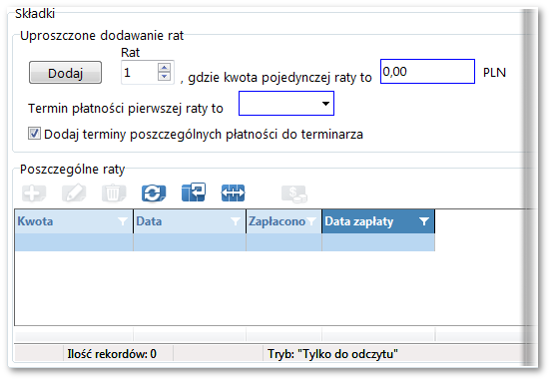Decrease Rat count with down arrow

(164, 76)
